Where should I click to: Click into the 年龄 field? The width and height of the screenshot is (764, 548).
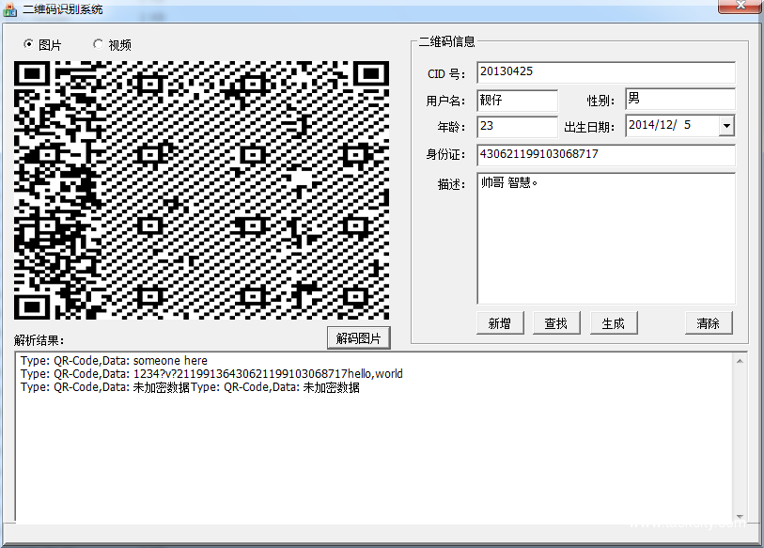pos(517,126)
